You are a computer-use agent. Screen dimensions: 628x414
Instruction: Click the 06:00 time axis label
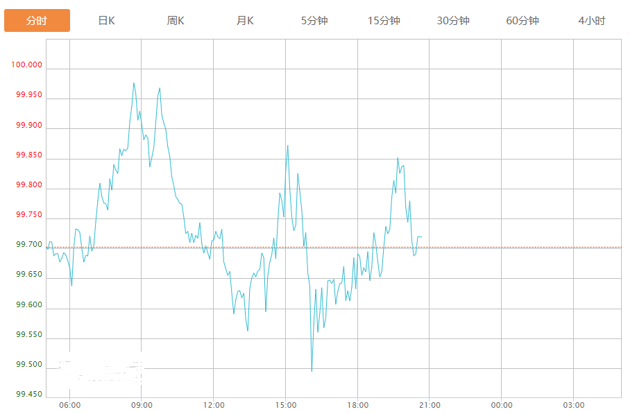[69, 405]
